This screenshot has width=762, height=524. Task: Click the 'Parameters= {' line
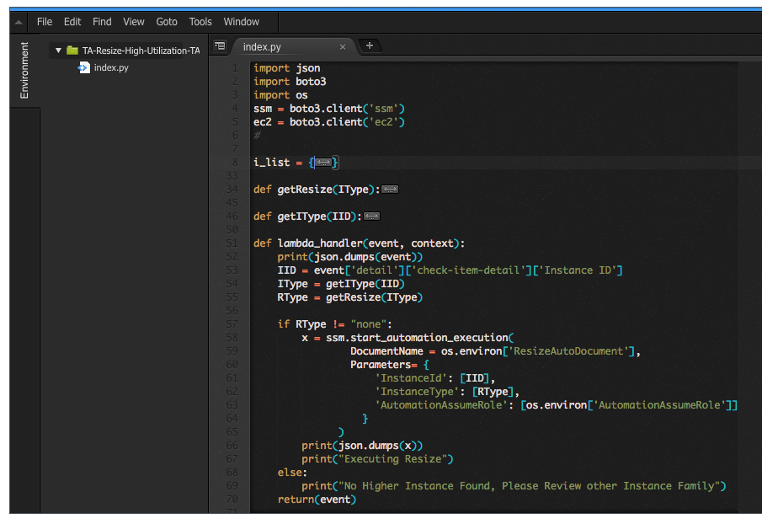click(390, 365)
